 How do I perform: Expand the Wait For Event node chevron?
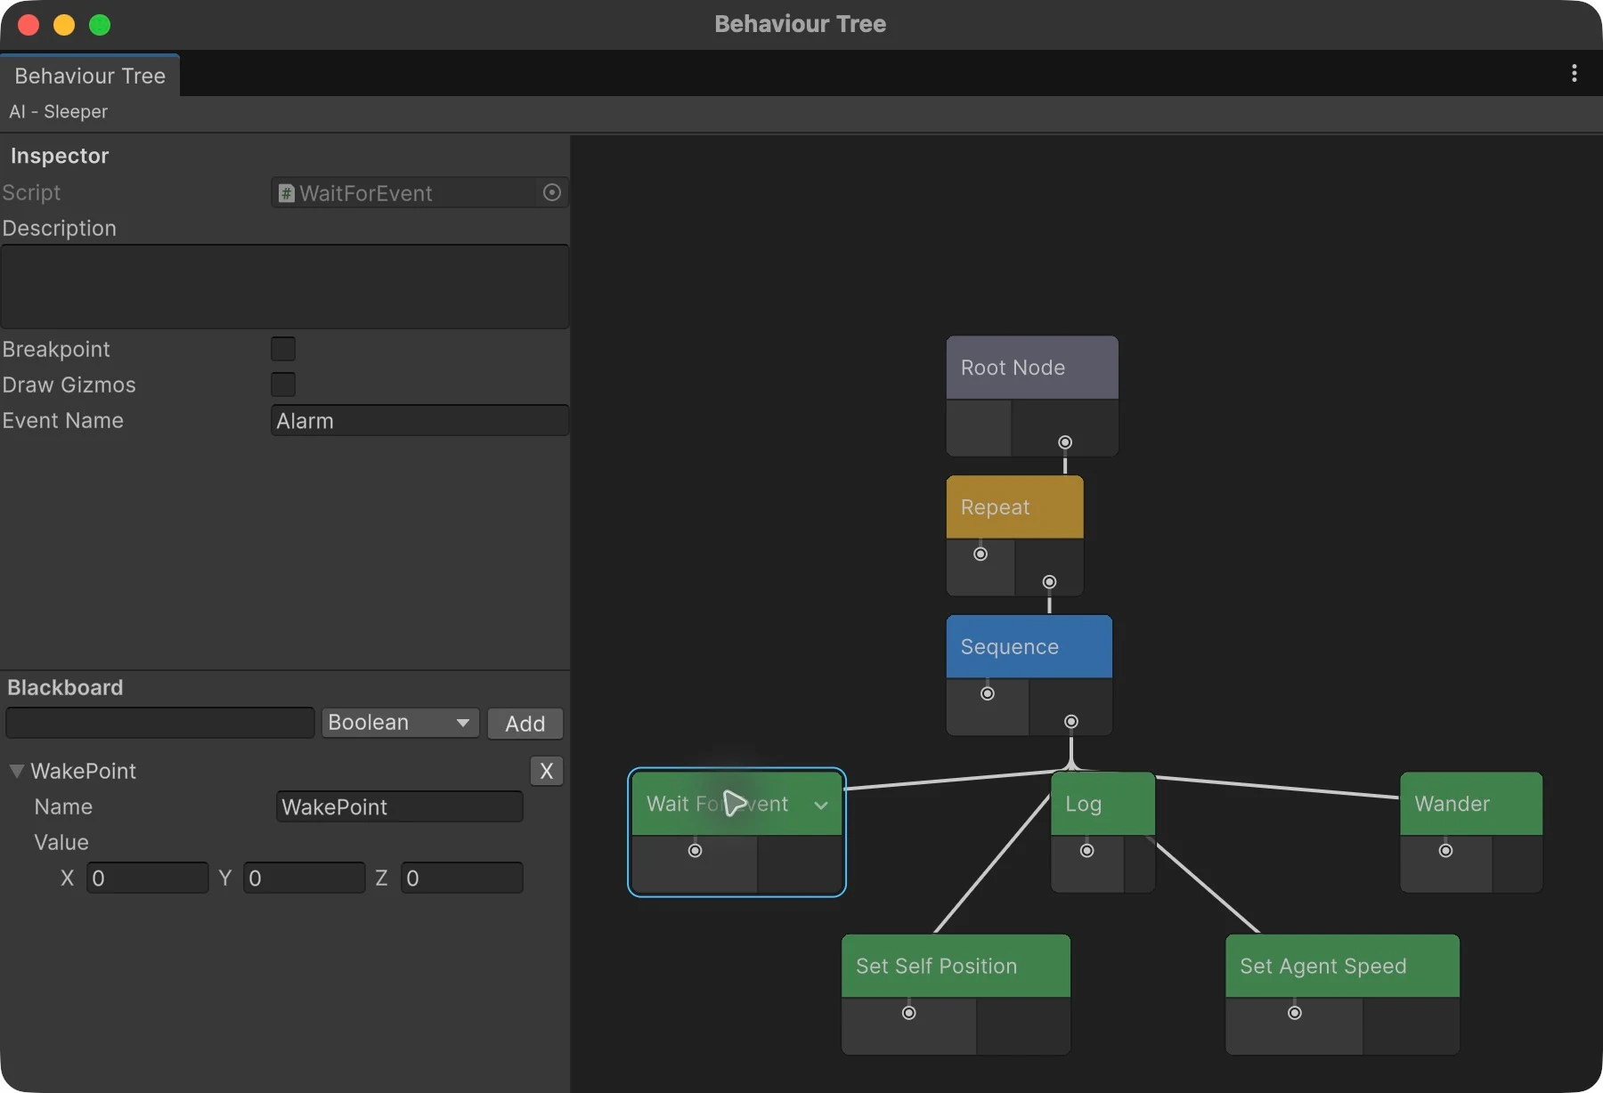point(821,805)
